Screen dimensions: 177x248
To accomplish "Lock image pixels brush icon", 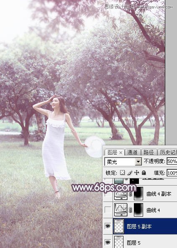I will (130, 173).
